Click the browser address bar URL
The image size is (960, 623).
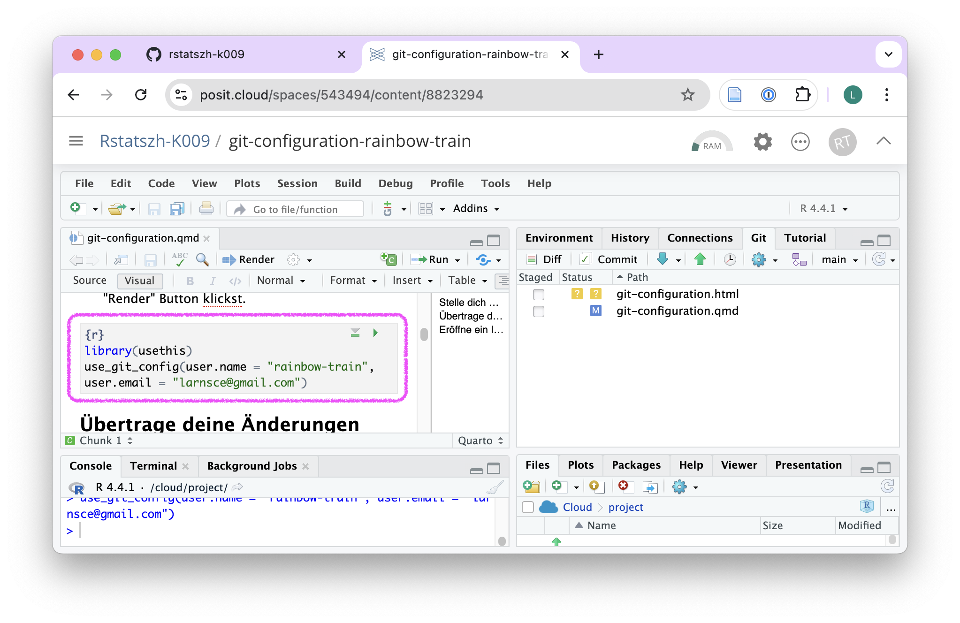pyautogui.click(x=341, y=95)
